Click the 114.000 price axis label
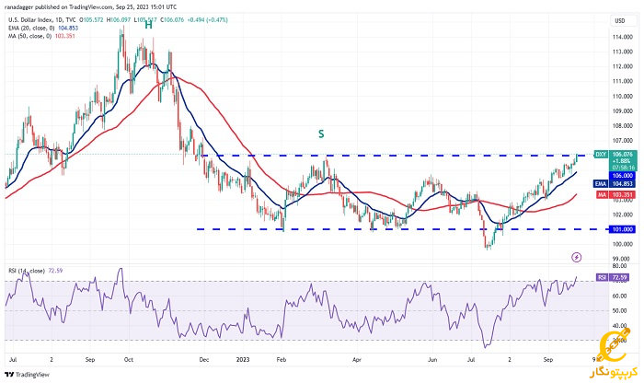Screen dimensions: 644x383 coord(622,37)
